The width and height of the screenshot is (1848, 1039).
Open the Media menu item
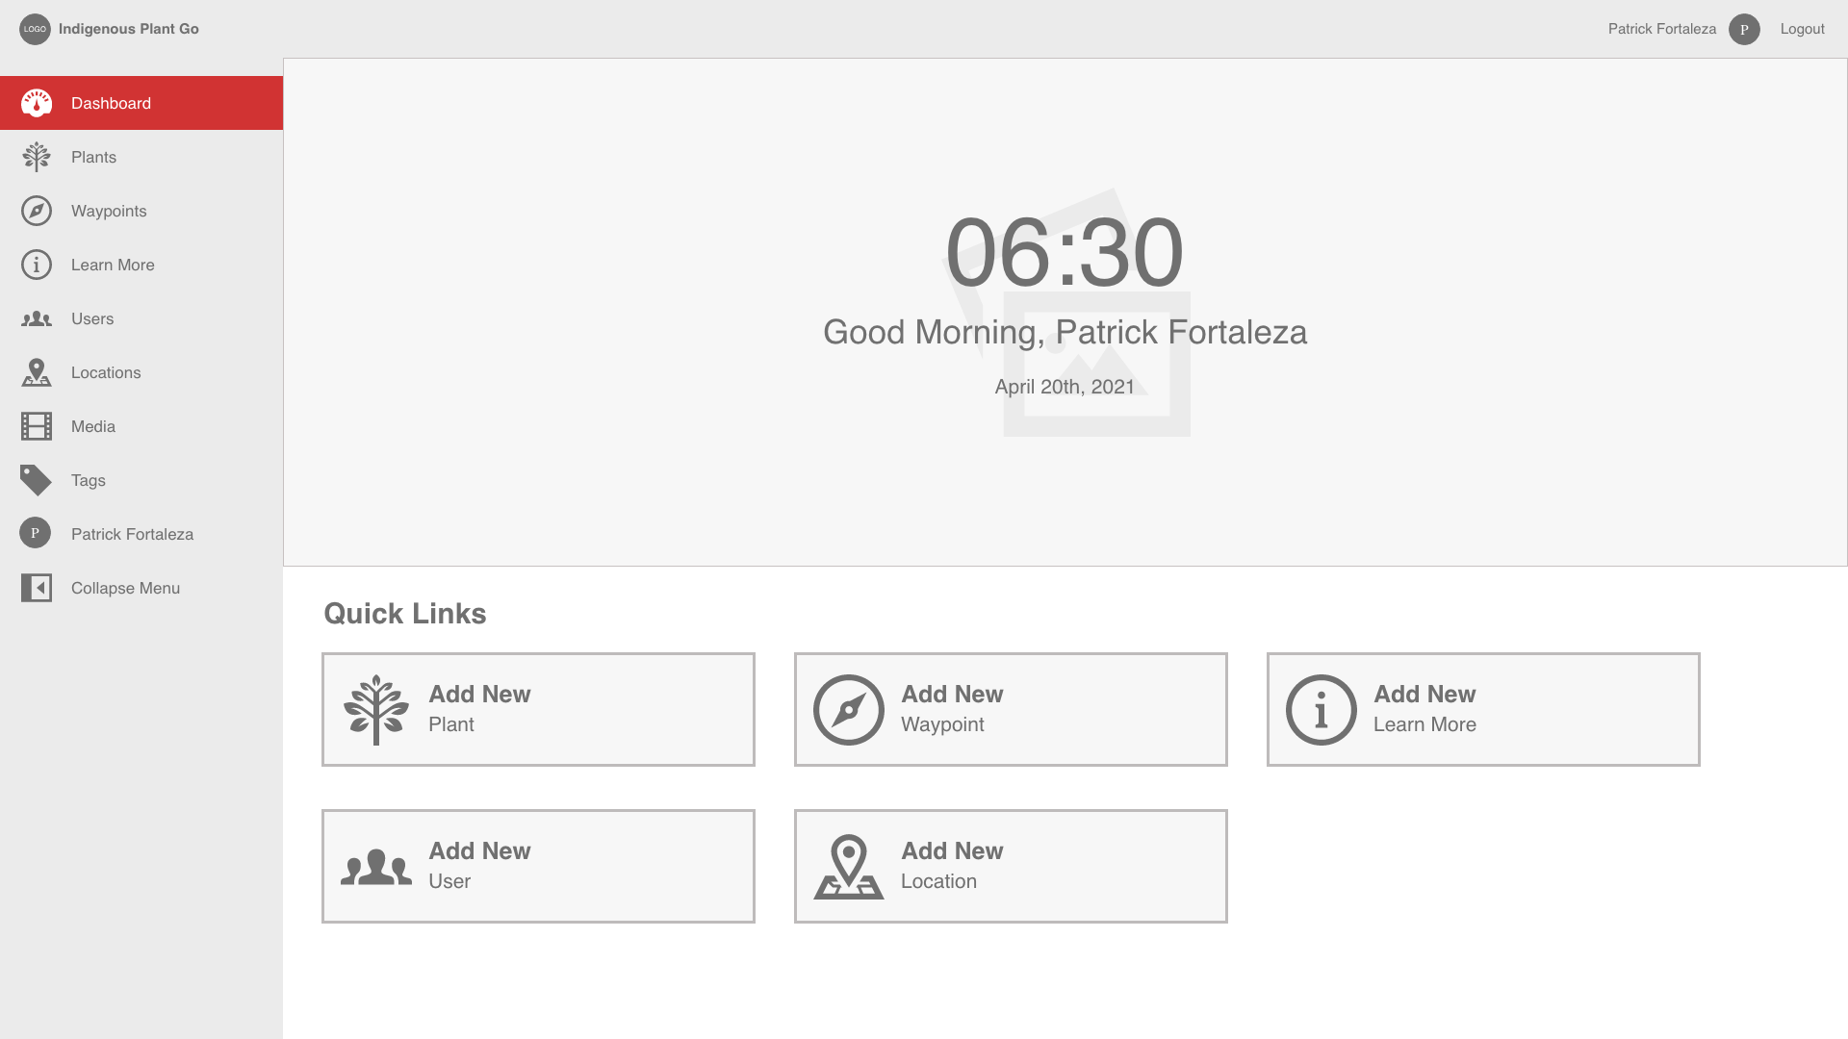(93, 426)
